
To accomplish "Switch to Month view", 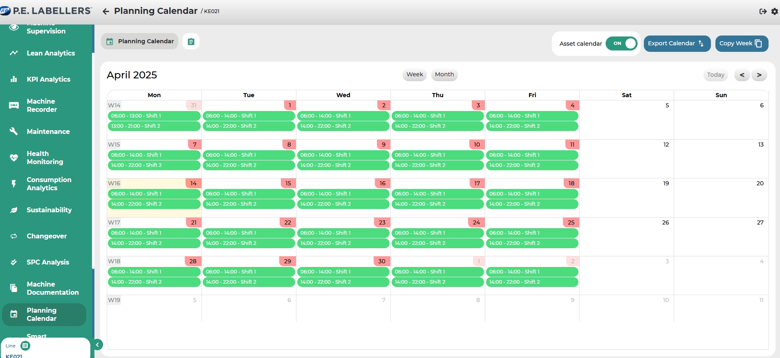I will point(444,74).
